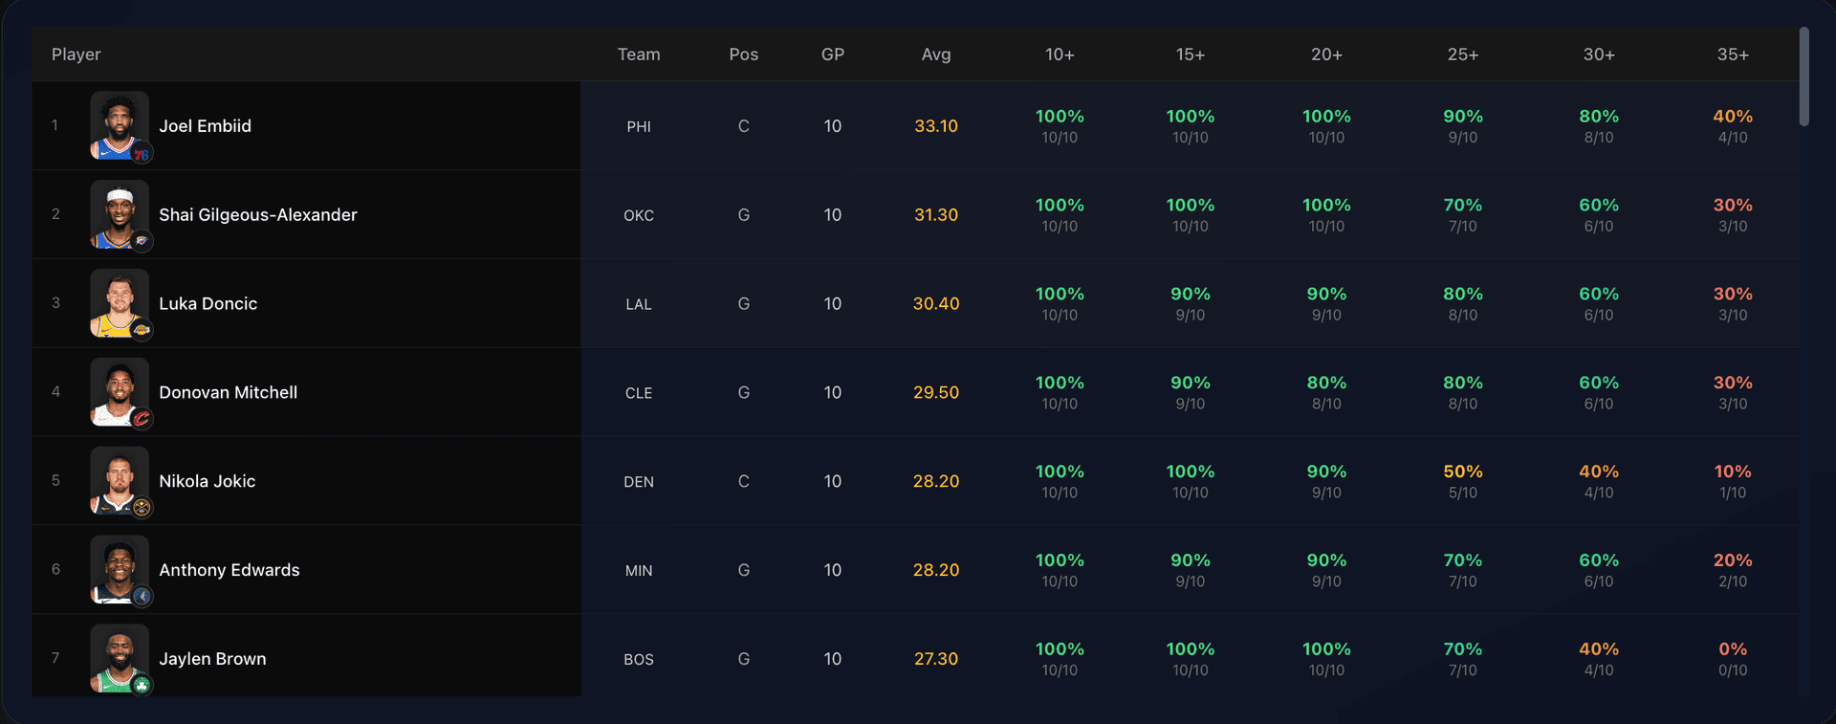Click the Player column header
Image resolution: width=1836 pixels, height=724 pixels.
coord(76,55)
